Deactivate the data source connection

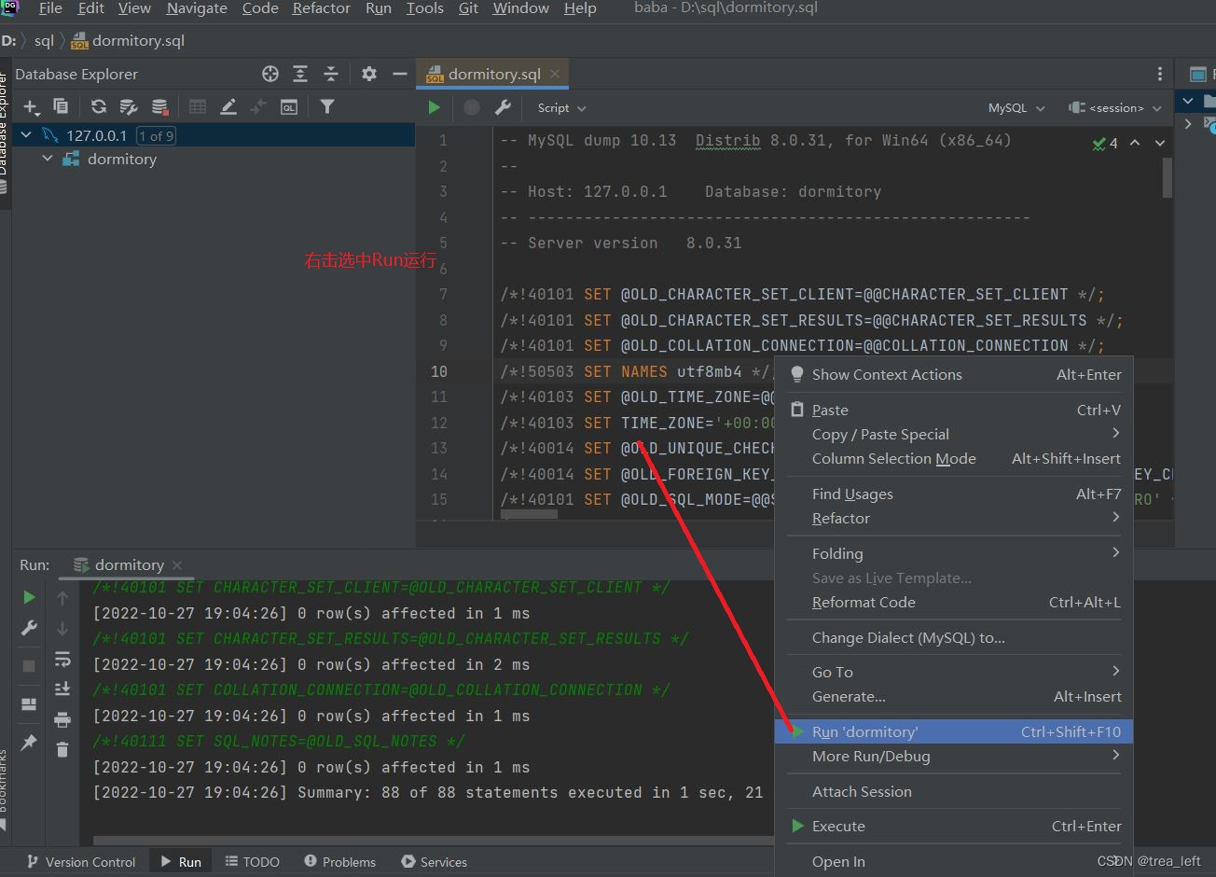160,107
